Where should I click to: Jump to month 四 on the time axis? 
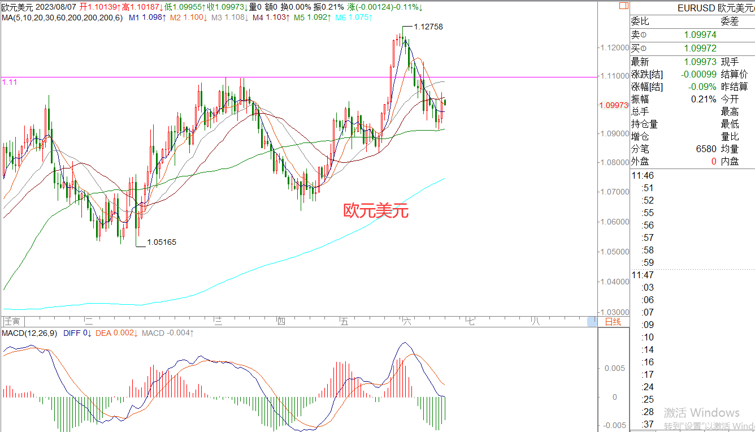click(x=281, y=322)
